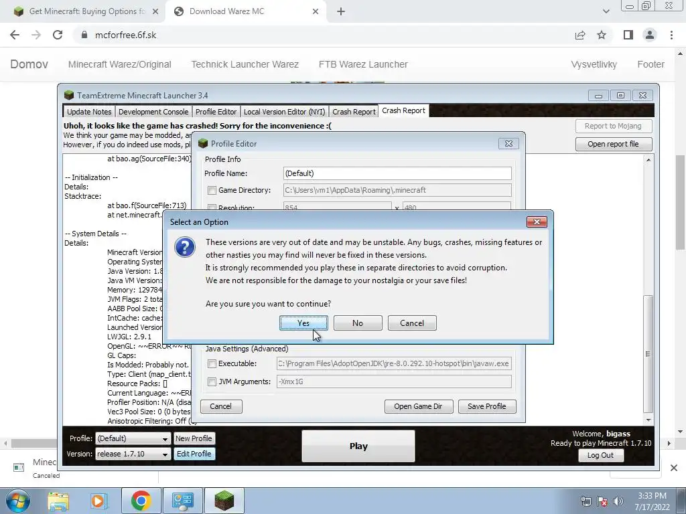Expand the Profile (Default) dropdown
Viewport: 686px width, 514px height.
pos(133,438)
